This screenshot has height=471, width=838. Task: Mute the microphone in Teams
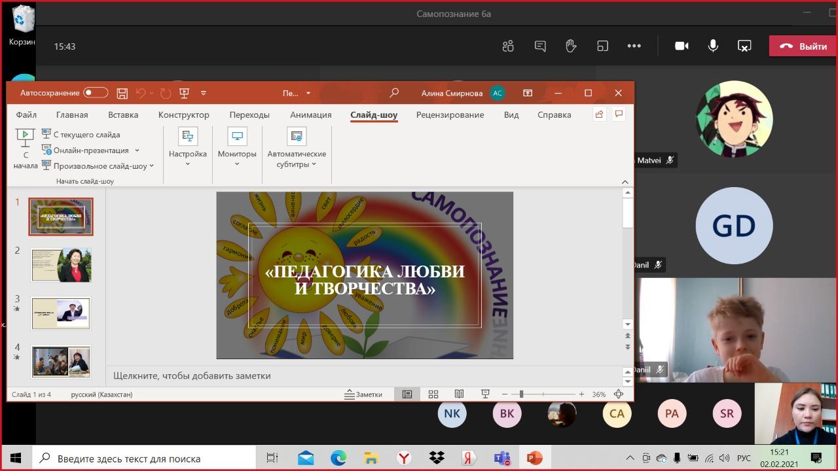coord(713,46)
